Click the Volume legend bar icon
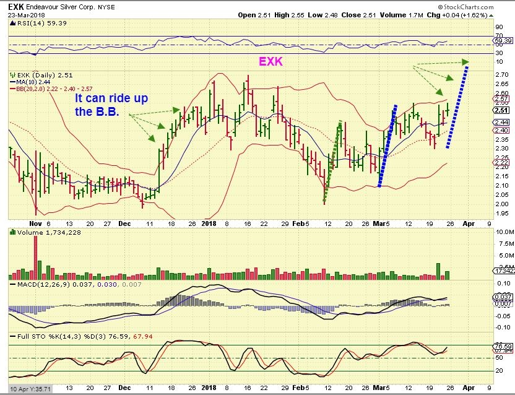The height and width of the screenshot is (395, 515). tap(11, 232)
